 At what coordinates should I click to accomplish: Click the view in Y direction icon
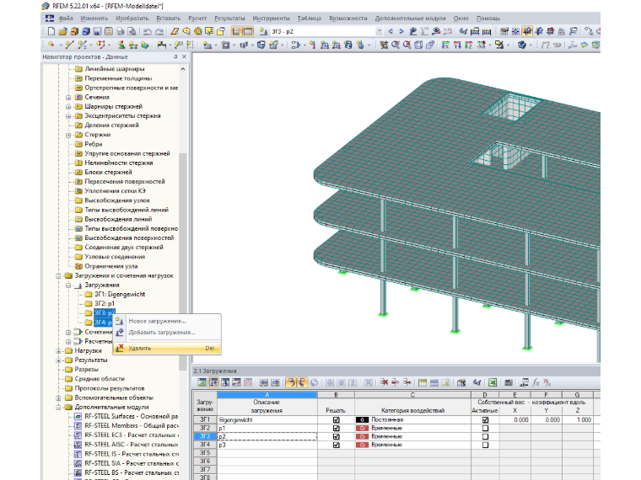coord(457,45)
